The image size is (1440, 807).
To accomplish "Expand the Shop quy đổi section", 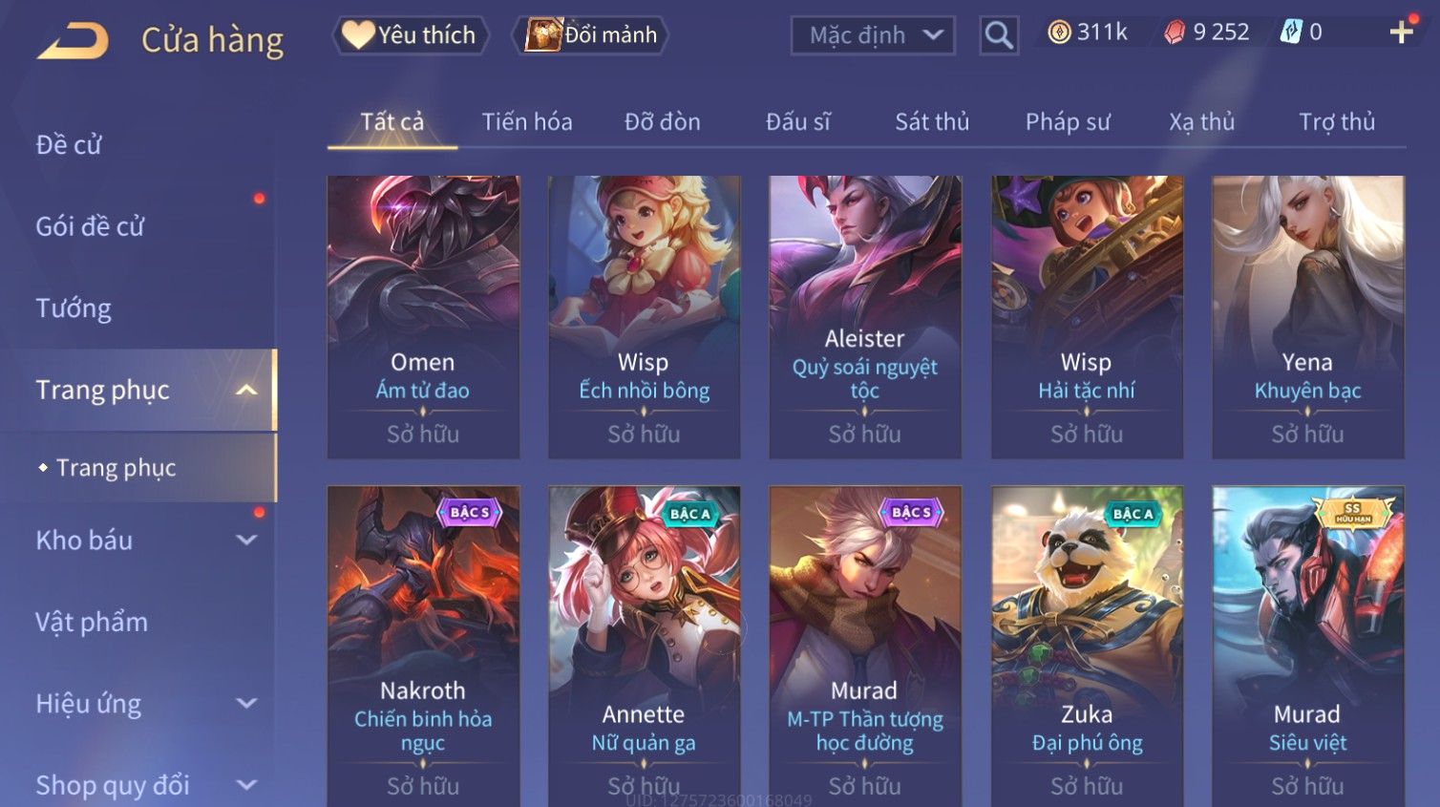I will [246, 785].
